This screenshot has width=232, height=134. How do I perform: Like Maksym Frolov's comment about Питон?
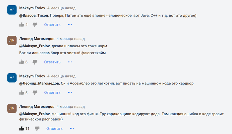(x=22, y=24)
